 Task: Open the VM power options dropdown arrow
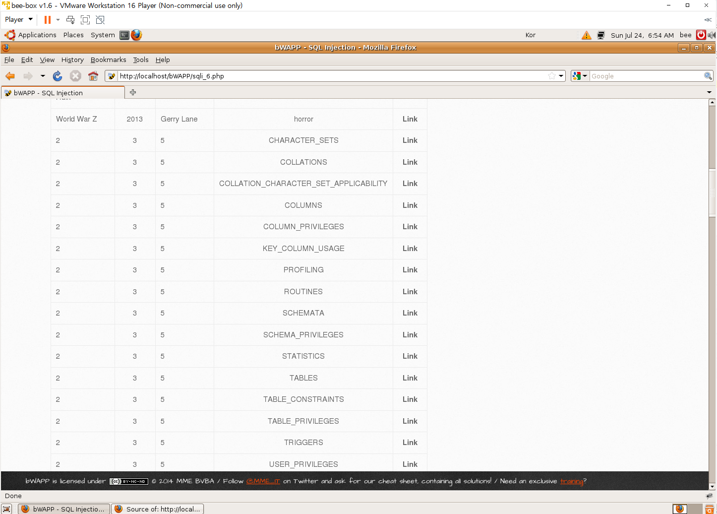click(58, 20)
